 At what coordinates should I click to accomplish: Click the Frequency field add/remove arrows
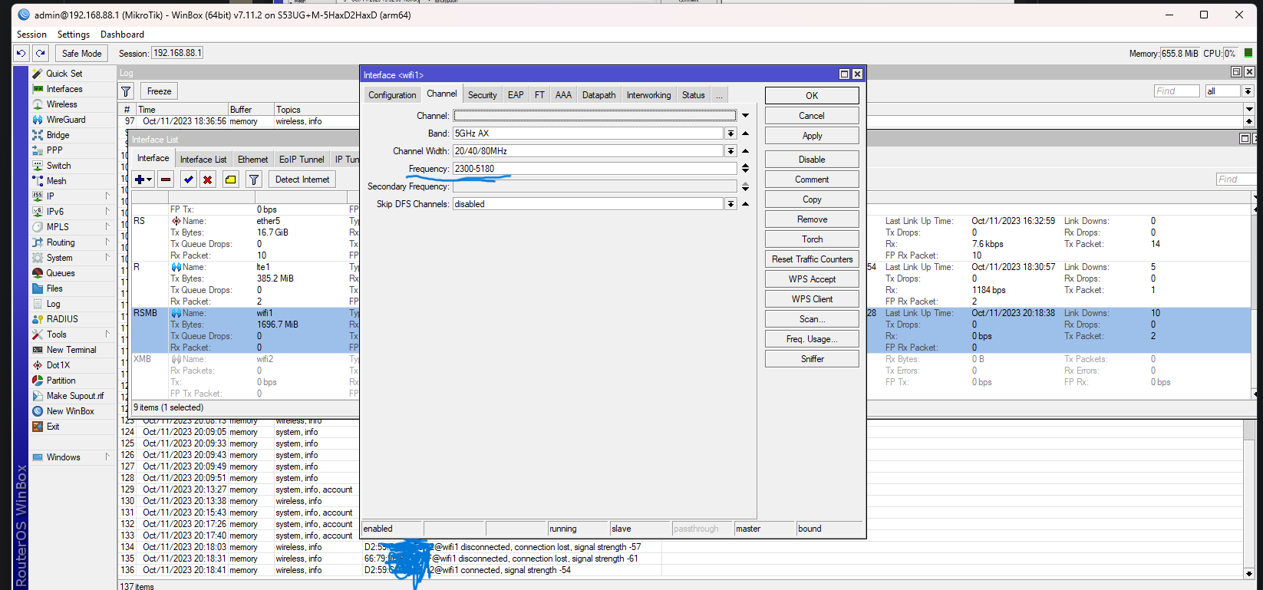click(x=745, y=169)
